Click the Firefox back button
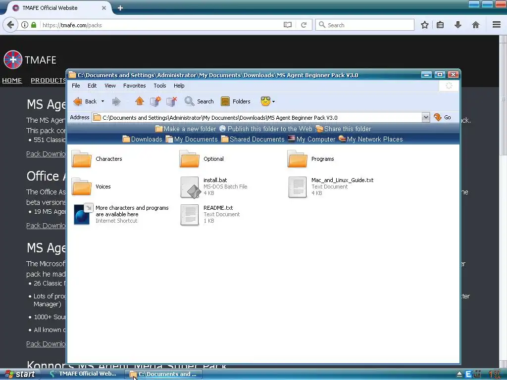Screen dimensions: 507x380 pos(10,25)
